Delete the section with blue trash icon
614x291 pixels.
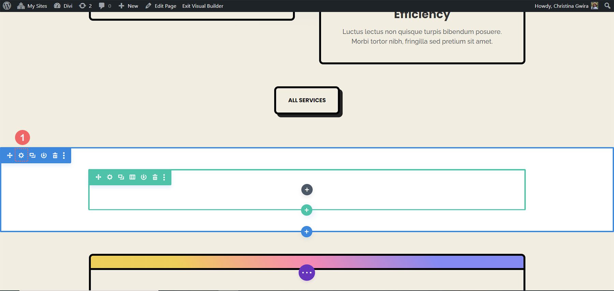click(55, 156)
